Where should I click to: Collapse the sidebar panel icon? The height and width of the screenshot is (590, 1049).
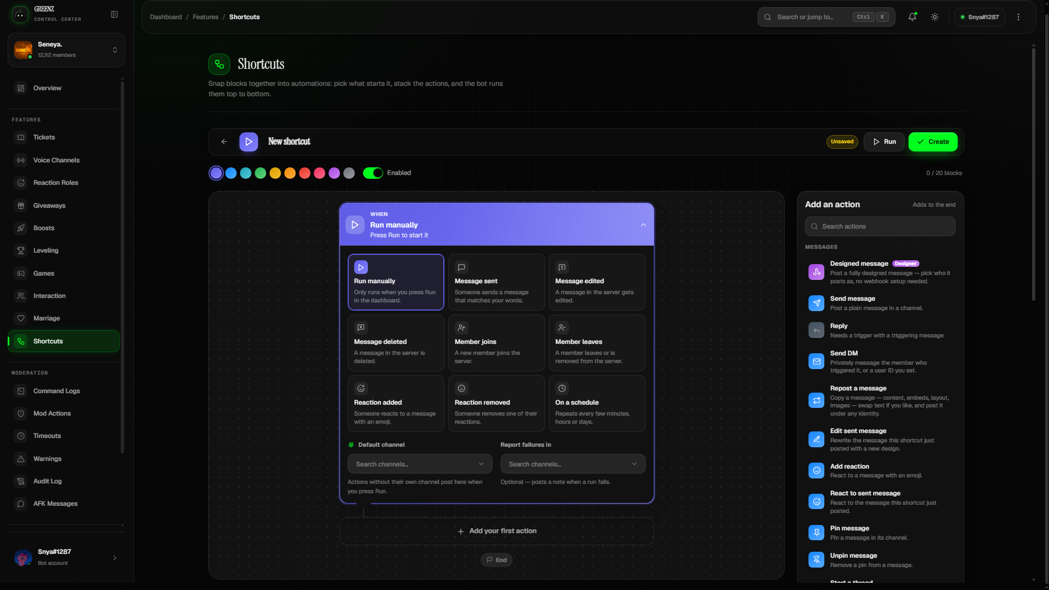(114, 14)
